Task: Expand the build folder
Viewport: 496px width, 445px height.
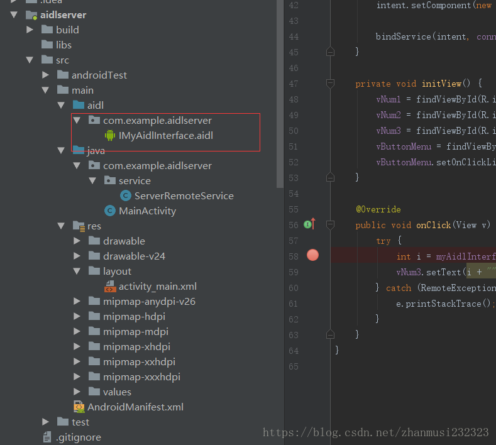Action: pyautogui.click(x=30, y=30)
